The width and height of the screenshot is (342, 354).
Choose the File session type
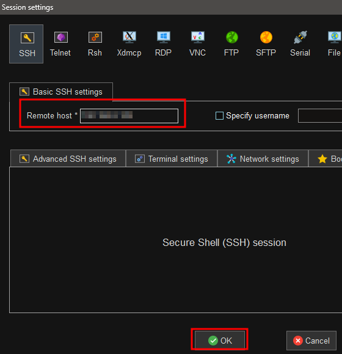click(334, 44)
